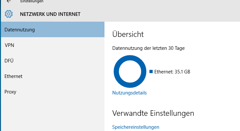240x131 pixels.
Task: Switch to the Ethernet settings
Action: [53, 76]
